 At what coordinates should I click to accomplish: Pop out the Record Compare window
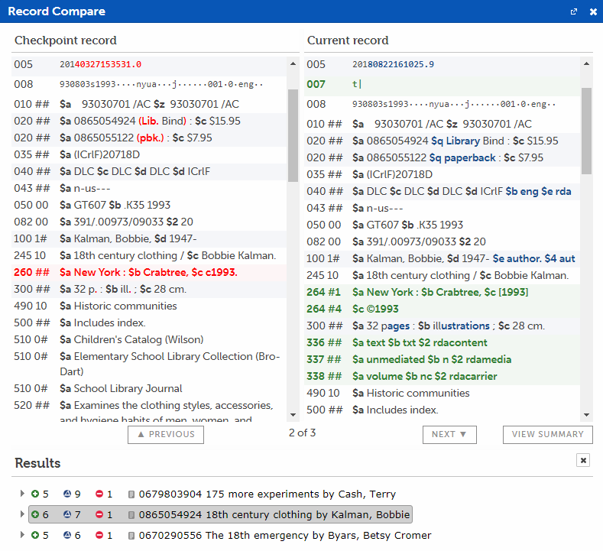pos(574,11)
